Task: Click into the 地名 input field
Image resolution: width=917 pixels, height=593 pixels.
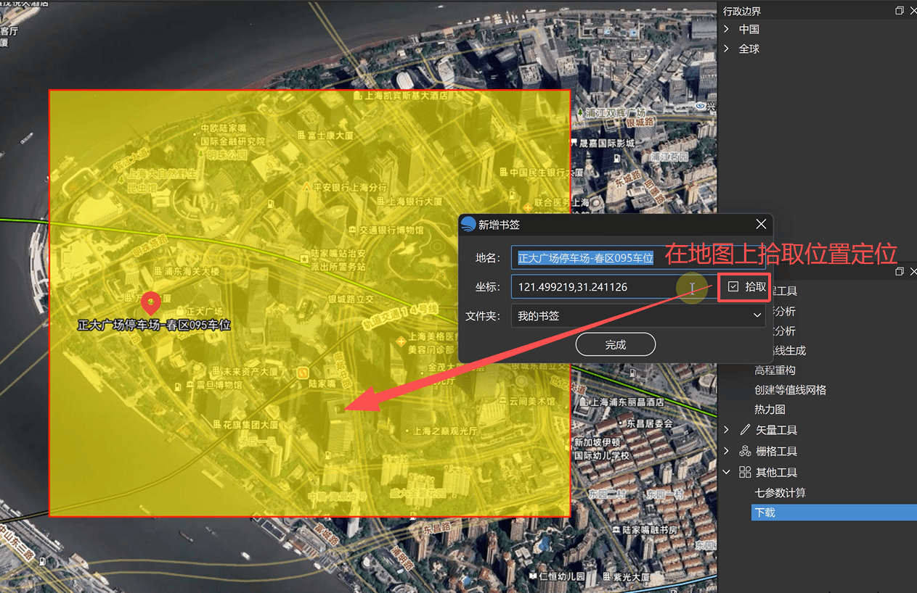Action: [638, 257]
